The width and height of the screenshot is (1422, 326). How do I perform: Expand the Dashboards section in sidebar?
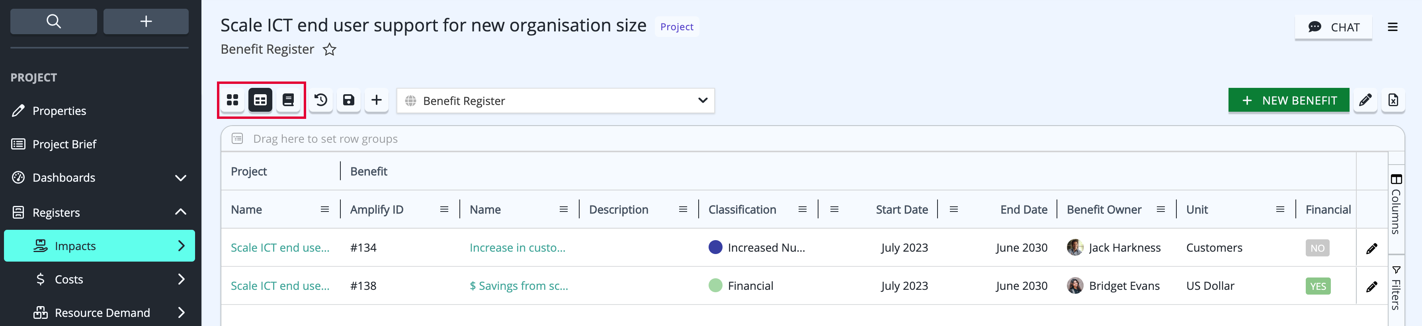click(x=180, y=178)
